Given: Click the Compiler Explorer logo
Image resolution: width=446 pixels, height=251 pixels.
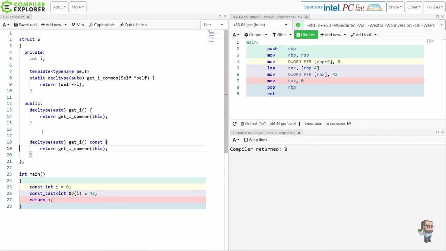Looking at the screenshot, I should pyautogui.click(x=23, y=7).
